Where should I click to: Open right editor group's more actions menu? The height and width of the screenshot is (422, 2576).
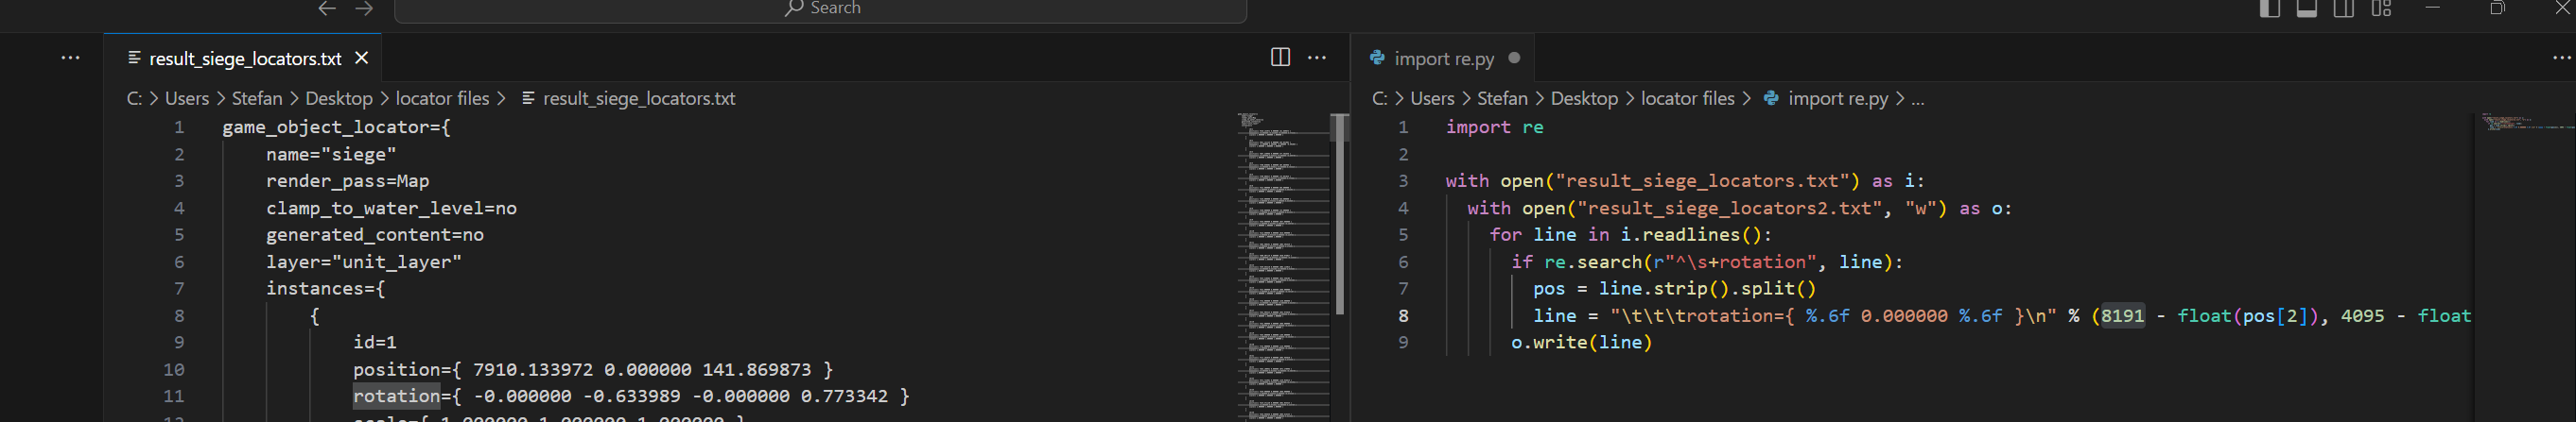[2561, 57]
